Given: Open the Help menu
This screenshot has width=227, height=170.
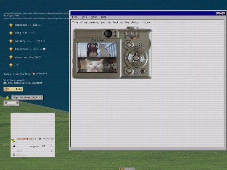Looking at the screenshot, I should click(x=104, y=17).
